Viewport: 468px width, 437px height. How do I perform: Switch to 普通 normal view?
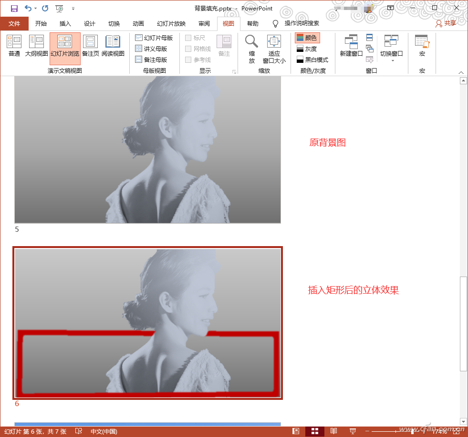(x=14, y=46)
